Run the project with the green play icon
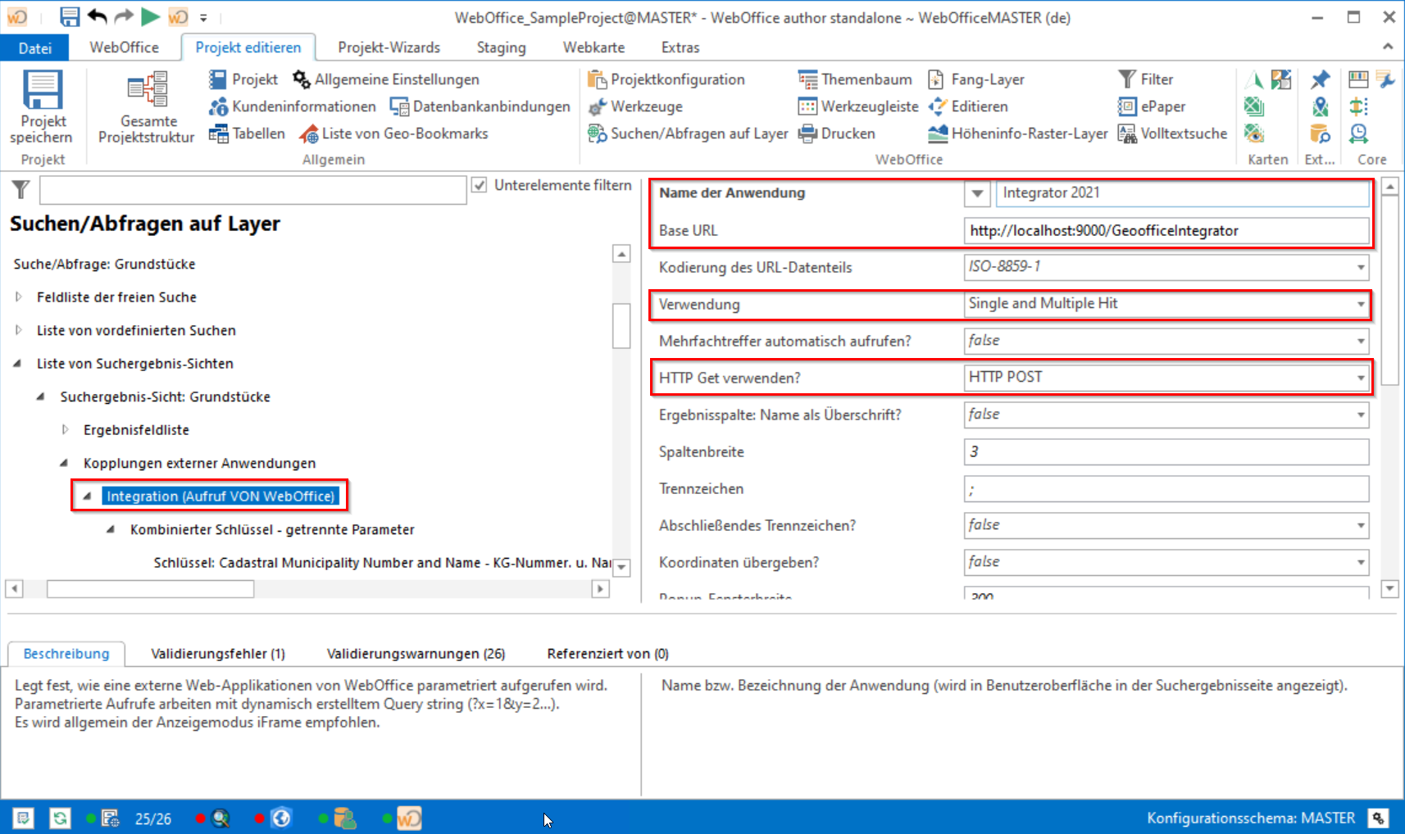The width and height of the screenshot is (1405, 834). (x=151, y=16)
